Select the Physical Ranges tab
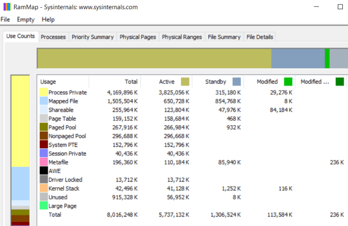 click(182, 37)
